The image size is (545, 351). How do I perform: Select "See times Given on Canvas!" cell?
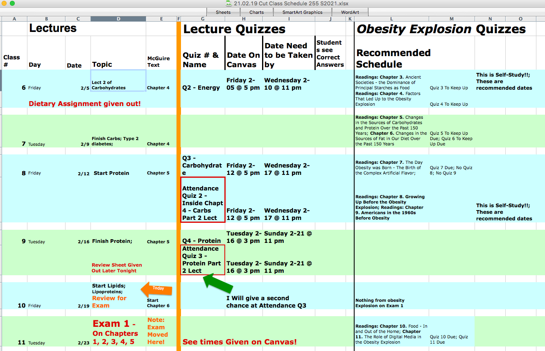pos(240,342)
